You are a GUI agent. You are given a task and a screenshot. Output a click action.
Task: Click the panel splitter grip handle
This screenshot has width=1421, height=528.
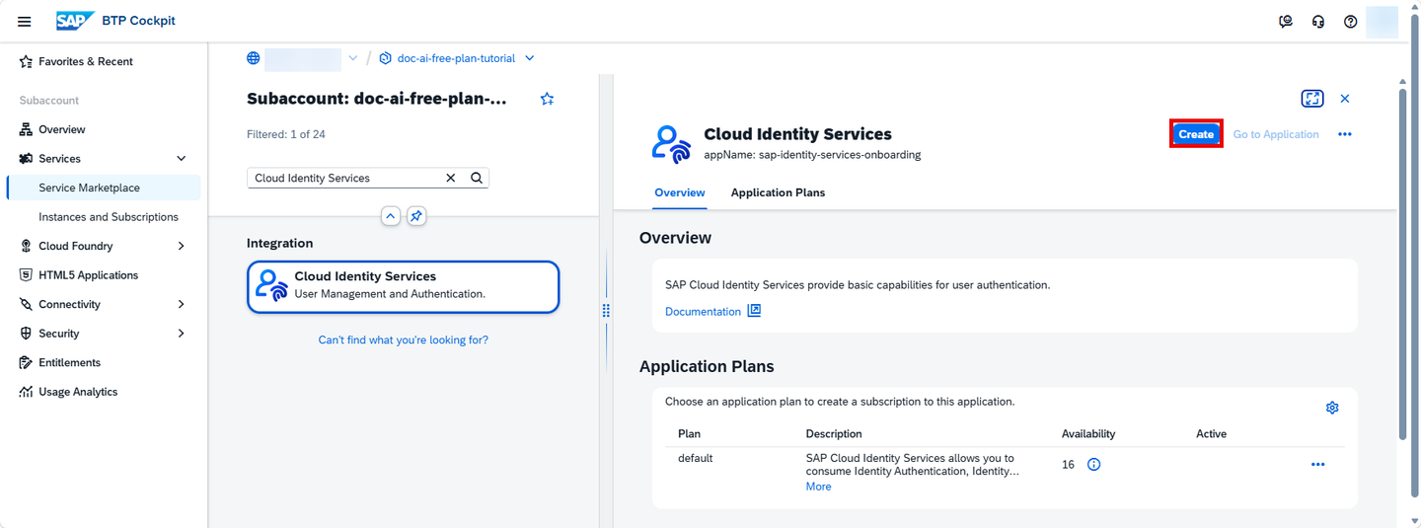[x=606, y=310]
